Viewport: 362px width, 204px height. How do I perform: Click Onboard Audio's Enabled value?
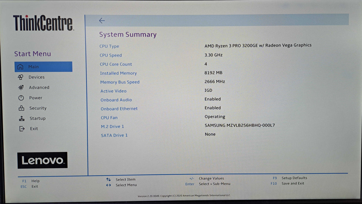point(213,99)
